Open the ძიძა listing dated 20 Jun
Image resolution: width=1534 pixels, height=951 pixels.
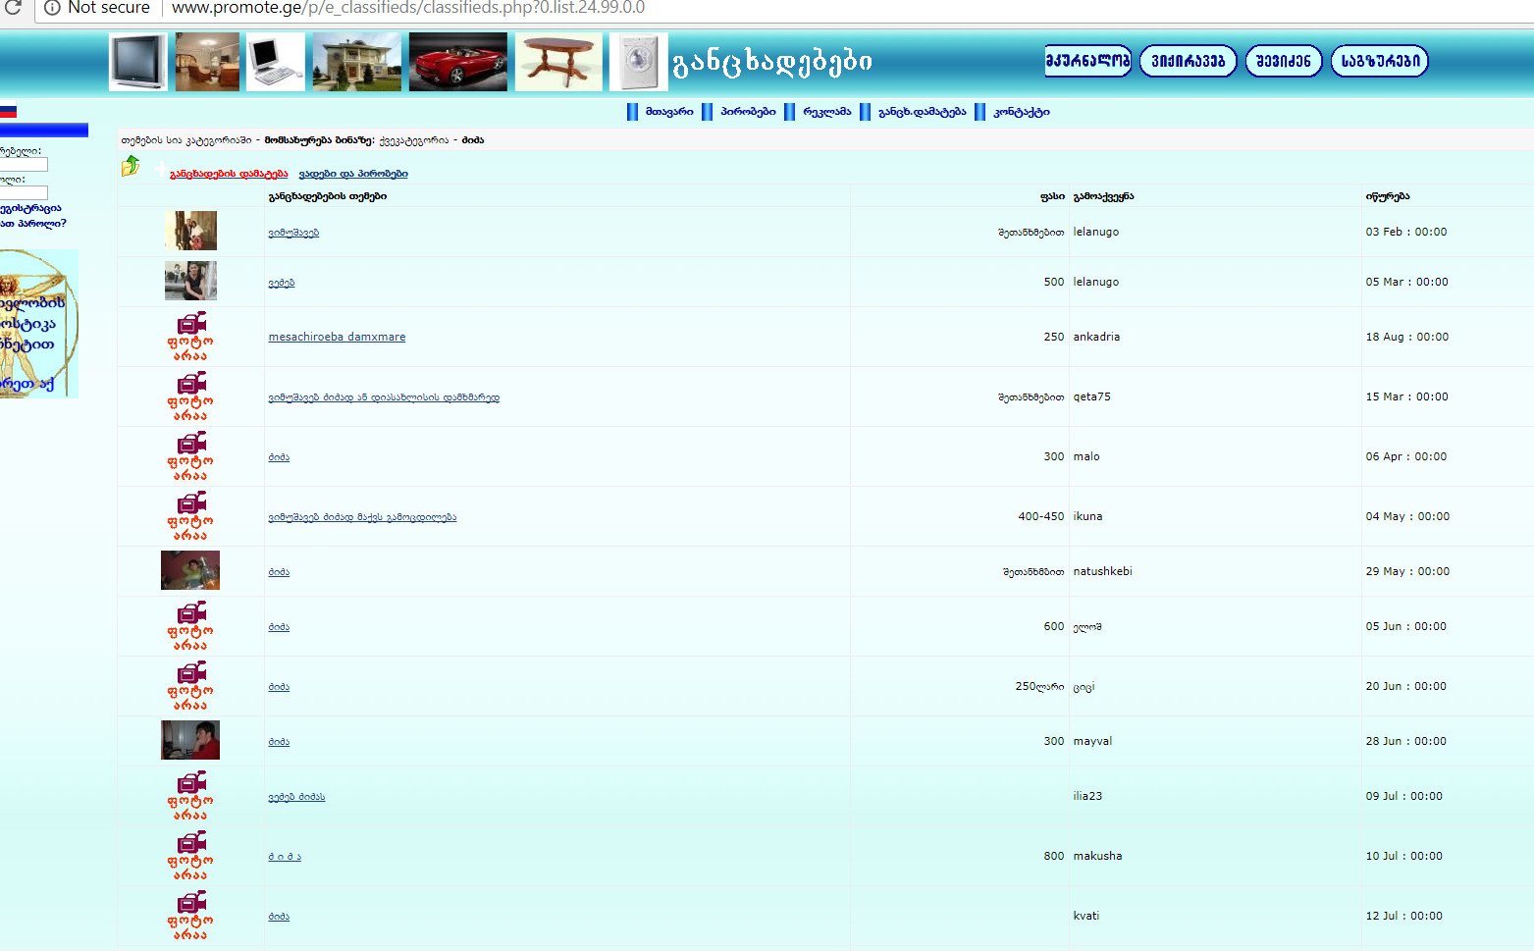[x=279, y=687]
